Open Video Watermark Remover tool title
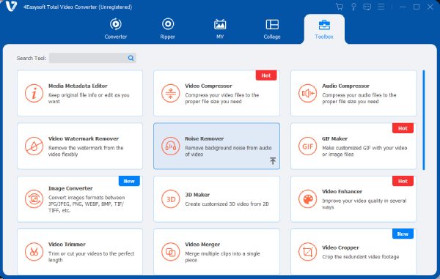This screenshot has height=279, width=440. click(x=84, y=138)
